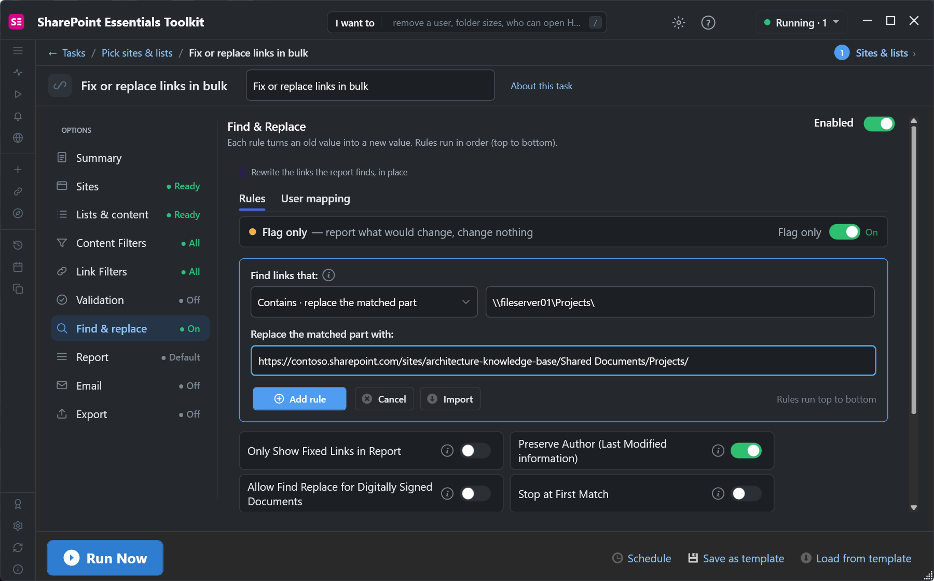Click the scroll up arrow of the panel
934x581 pixels.
pos(914,121)
